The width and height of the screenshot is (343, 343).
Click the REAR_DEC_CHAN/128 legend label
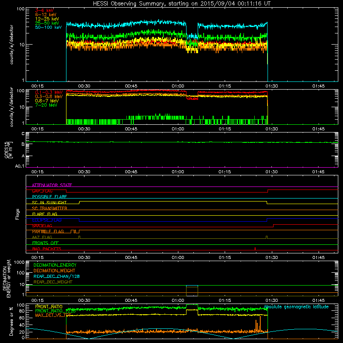tap(57, 276)
